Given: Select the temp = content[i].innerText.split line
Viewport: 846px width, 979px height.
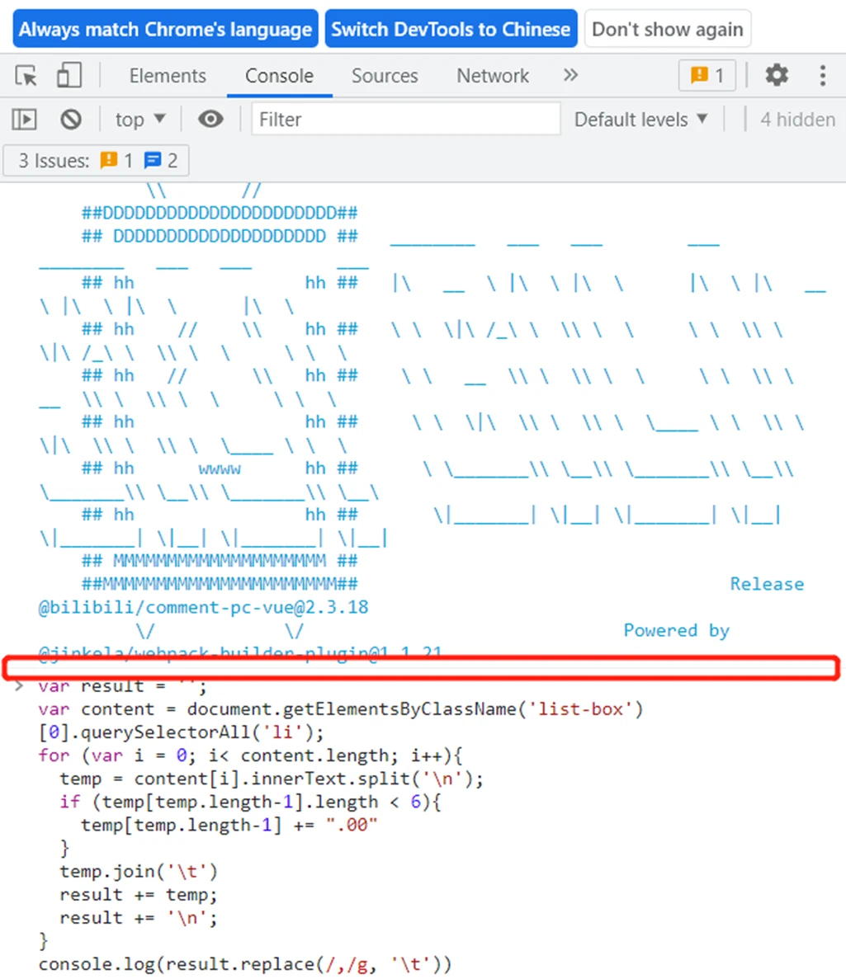Looking at the screenshot, I should [x=272, y=779].
